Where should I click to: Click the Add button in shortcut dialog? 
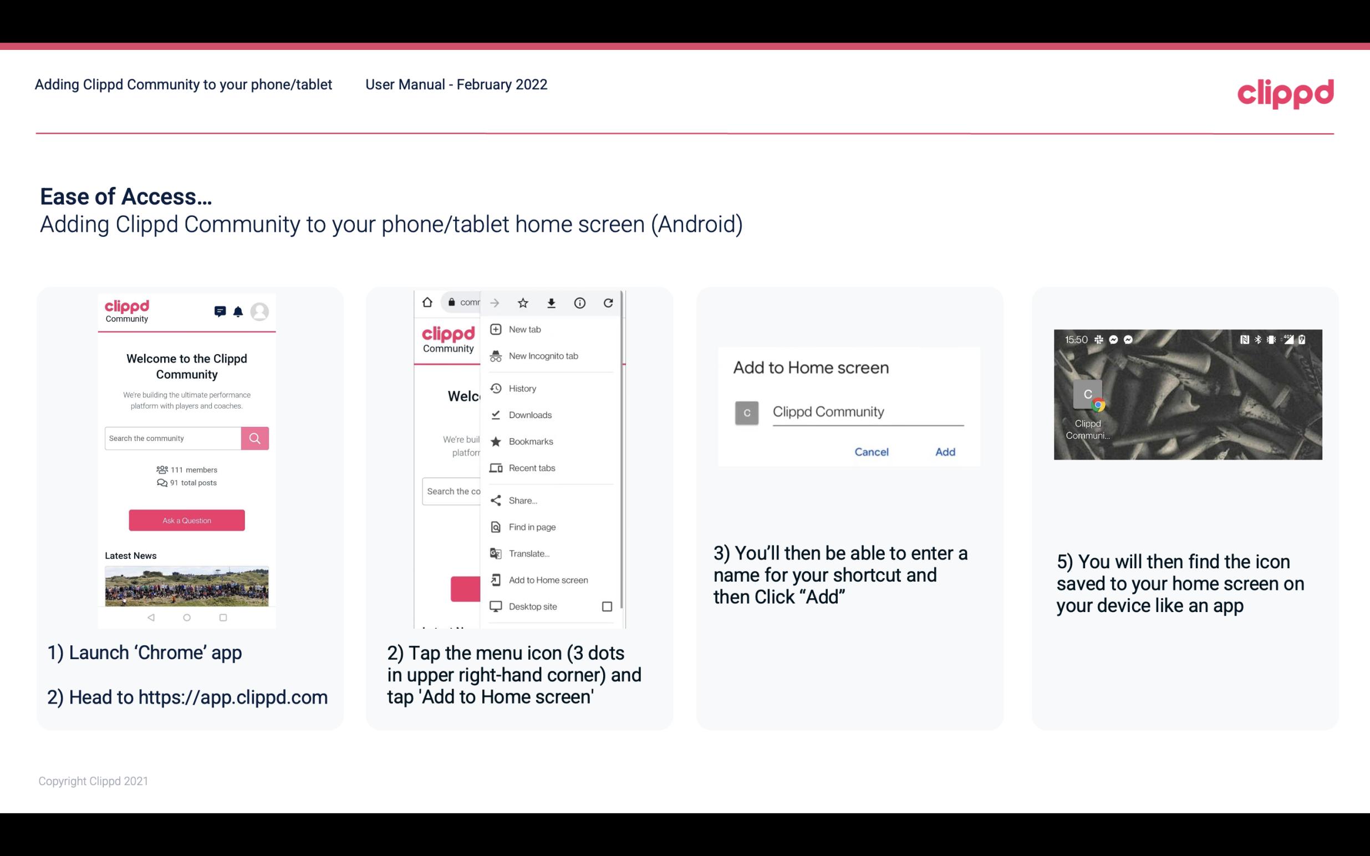tap(944, 452)
